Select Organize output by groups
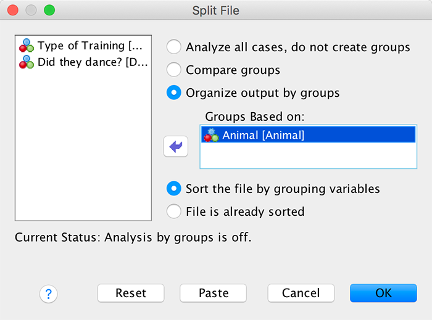 tap(175, 93)
